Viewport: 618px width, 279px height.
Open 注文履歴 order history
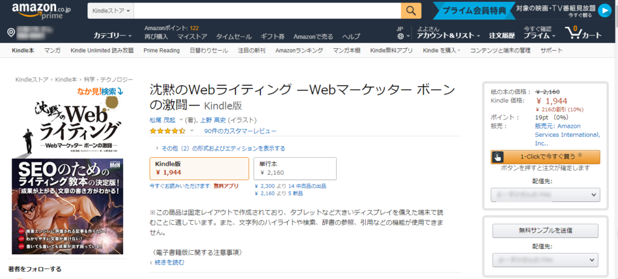tap(502, 36)
